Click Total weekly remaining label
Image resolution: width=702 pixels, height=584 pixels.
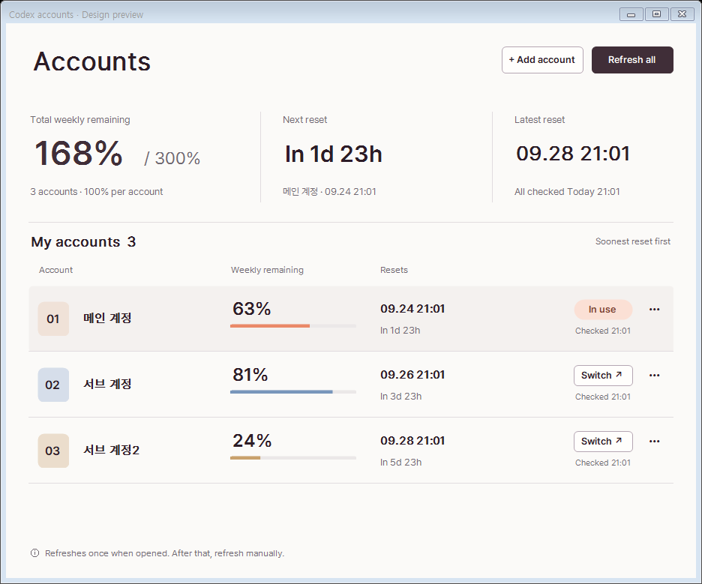tap(80, 119)
